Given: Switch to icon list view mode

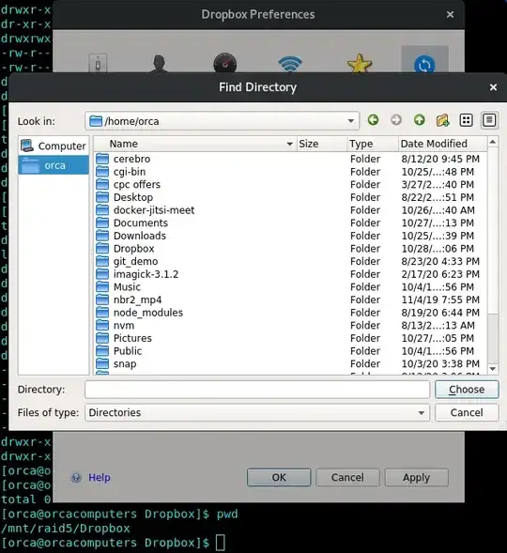Looking at the screenshot, I should 466,120.
